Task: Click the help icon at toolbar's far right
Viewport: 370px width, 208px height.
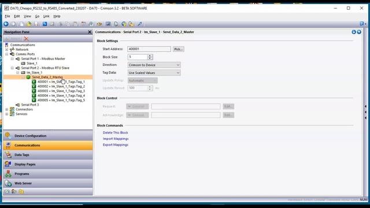Action: (x=362, y=24)
